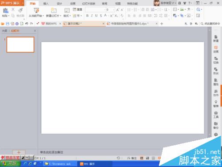The image size is (222, 167).
Task: Open the Layout dropdown arrow
Action: click(x=70, y=16)
